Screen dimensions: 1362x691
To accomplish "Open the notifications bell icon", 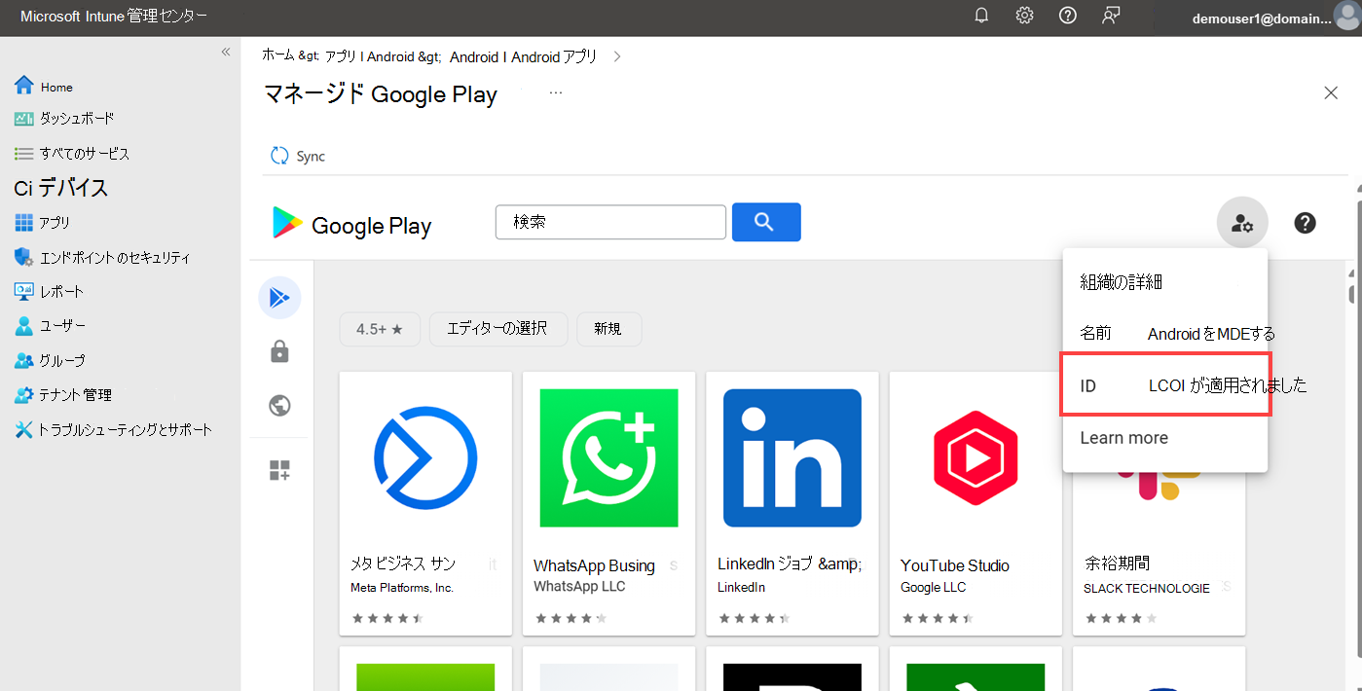I will click(981, 16).
